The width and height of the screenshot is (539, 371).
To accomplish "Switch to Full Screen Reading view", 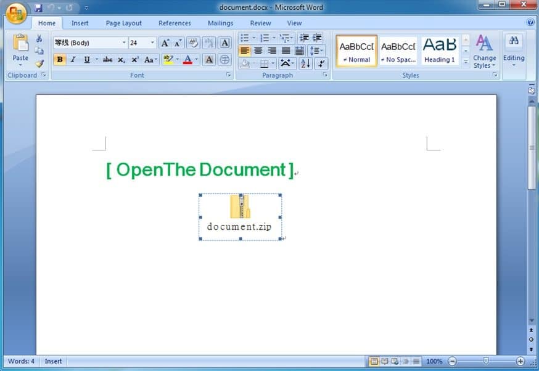I will click(x=385, y=361).
